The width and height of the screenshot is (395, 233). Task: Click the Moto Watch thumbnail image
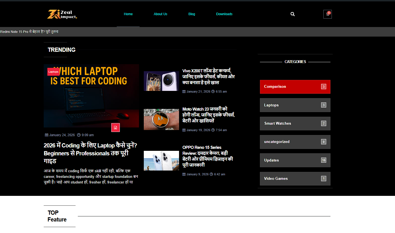pyautogui.click(x=161, y=119)
